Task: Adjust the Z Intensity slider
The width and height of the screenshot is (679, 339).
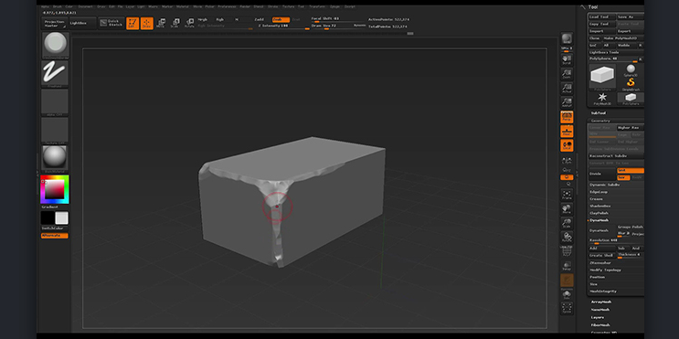Action: (x=283, y=26)
